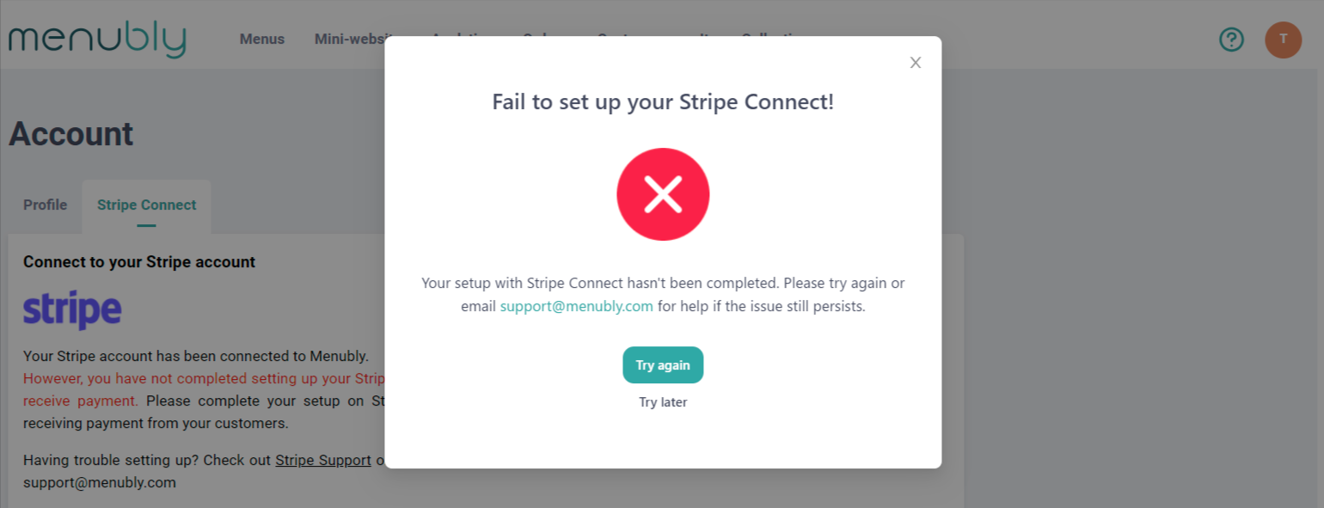Click the Menubly logo
1324x508 pixels.
tap(97, 40)
